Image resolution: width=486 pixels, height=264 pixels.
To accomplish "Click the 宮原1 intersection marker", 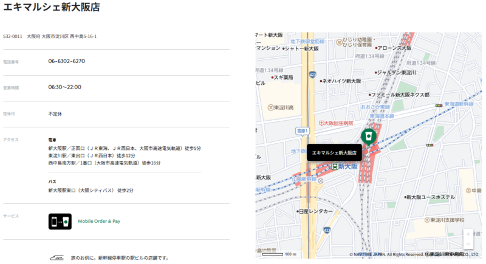I will point(302,131).
